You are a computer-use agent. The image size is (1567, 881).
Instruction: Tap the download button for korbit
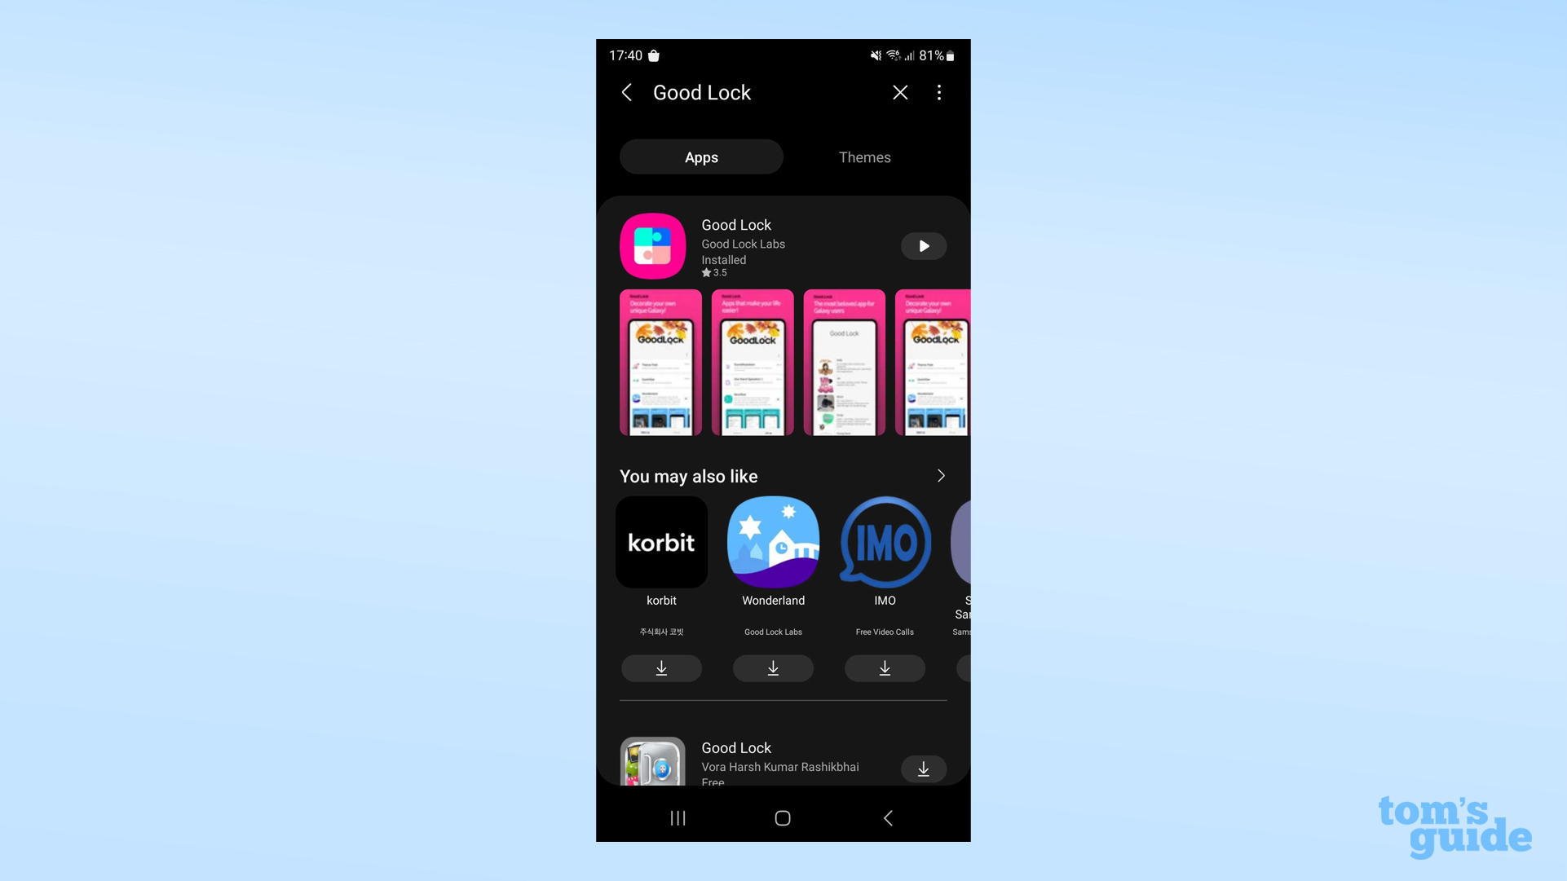[661, 667]
